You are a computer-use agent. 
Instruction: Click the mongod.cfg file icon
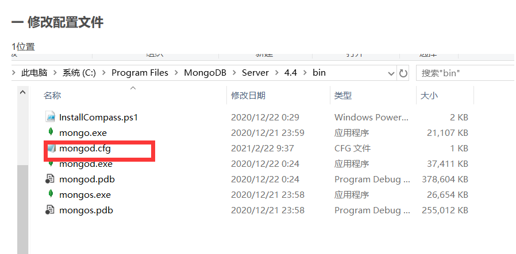pyautogui.click(x=51, y=149)
